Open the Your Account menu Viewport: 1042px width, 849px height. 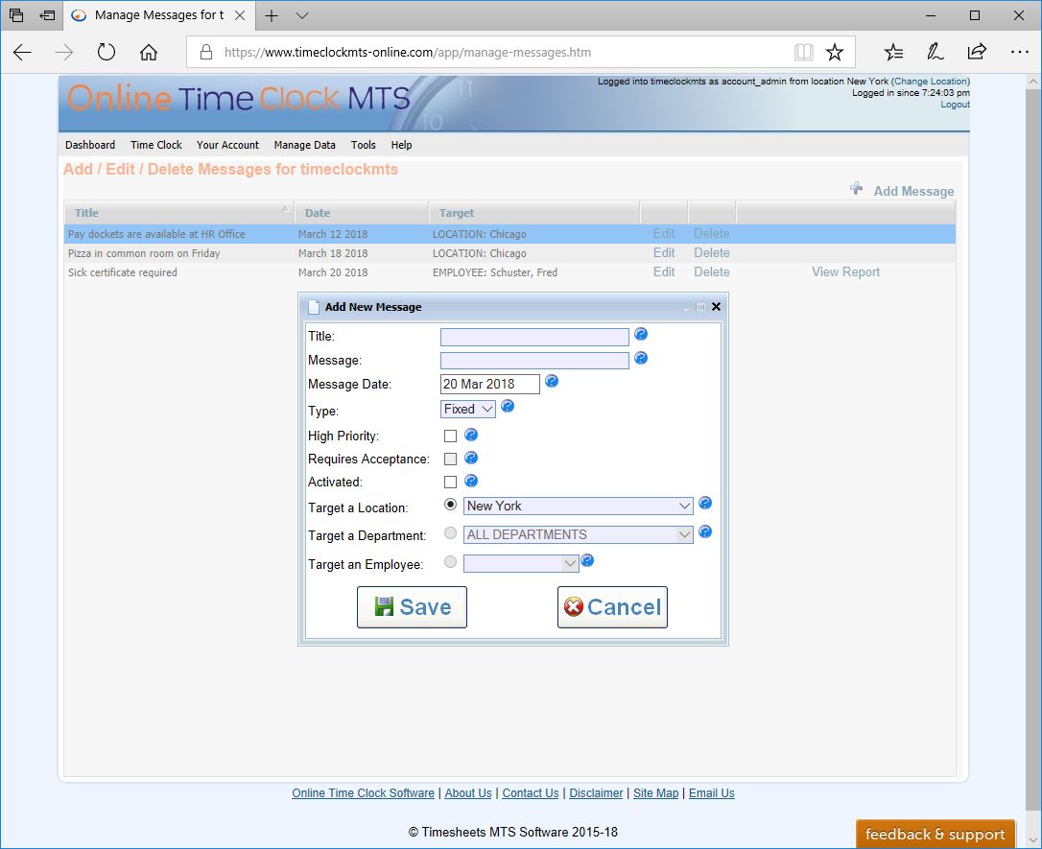point(228,145)
